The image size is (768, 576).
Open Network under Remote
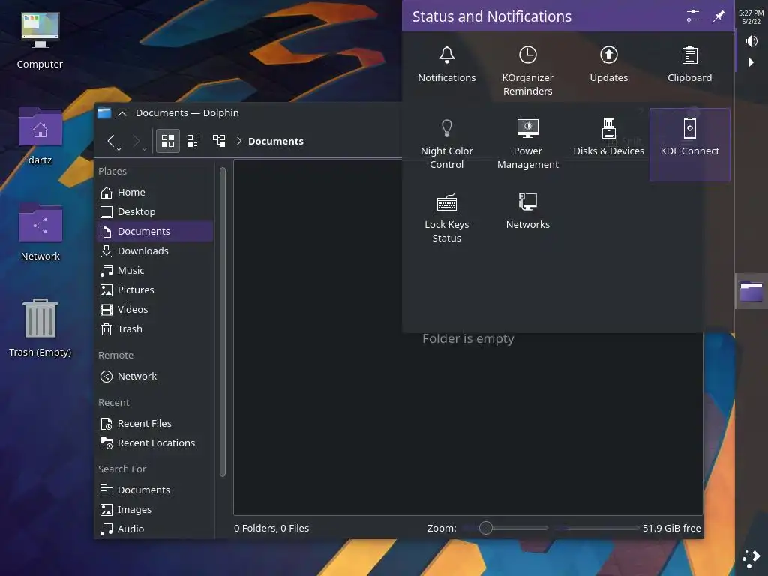[x=154, y=376]
